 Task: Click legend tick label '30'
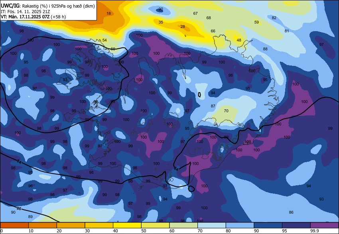tap(87, 231)
